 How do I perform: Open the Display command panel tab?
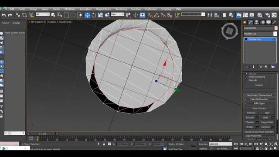[269, 22]
